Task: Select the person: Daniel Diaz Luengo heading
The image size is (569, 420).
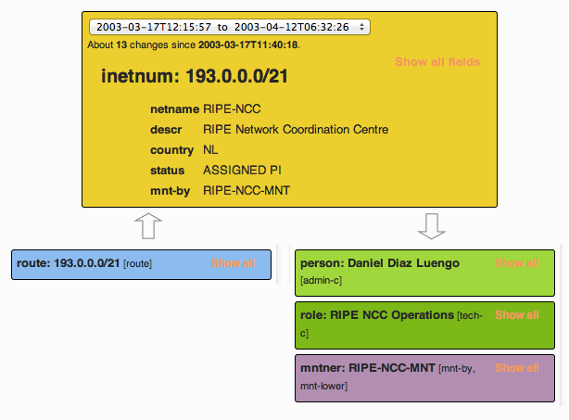Action: [x=380, y=263]
